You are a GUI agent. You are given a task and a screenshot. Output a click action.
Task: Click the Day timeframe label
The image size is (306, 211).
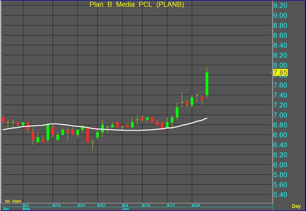click(296, 206)
